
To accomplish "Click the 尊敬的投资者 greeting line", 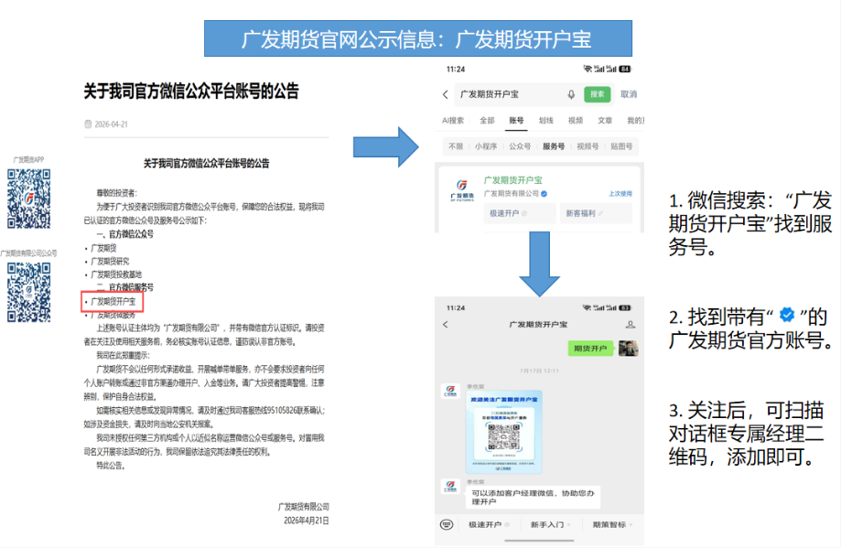I will point(117,193).
